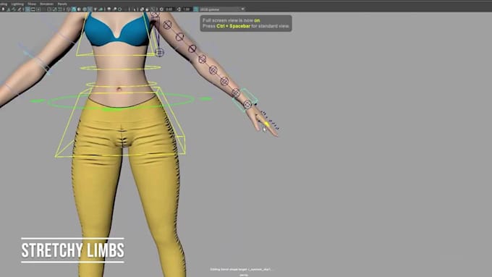The width and height of the screenshot is (492, 277).
Task: Toggle the color management view transform icon
Action: pos(196,9)
